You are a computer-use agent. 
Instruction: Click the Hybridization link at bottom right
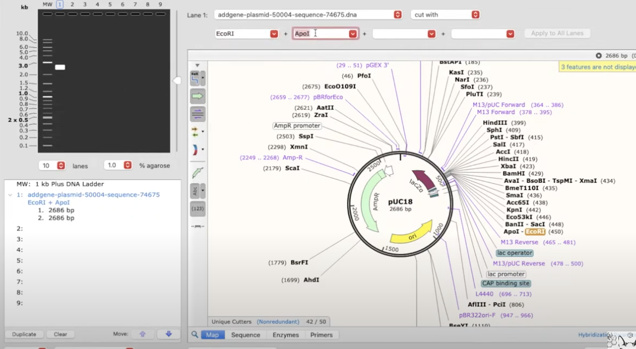click(593, 334)
